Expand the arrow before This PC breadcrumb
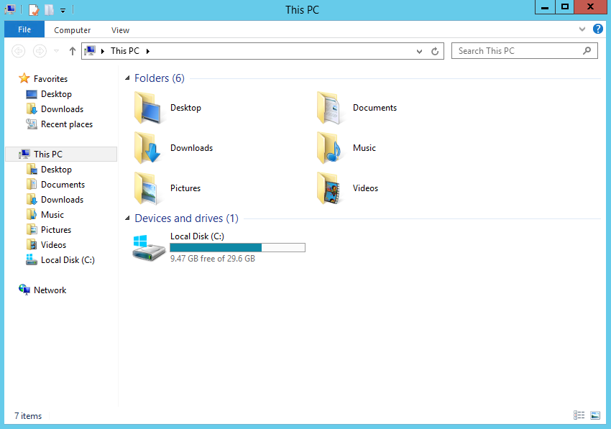Viewport: 611px width, 429px height. (x=103, y=51)
